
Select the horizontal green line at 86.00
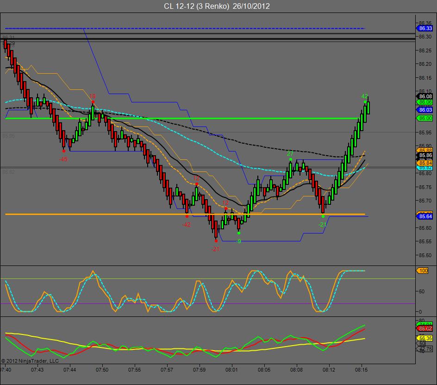182,119
